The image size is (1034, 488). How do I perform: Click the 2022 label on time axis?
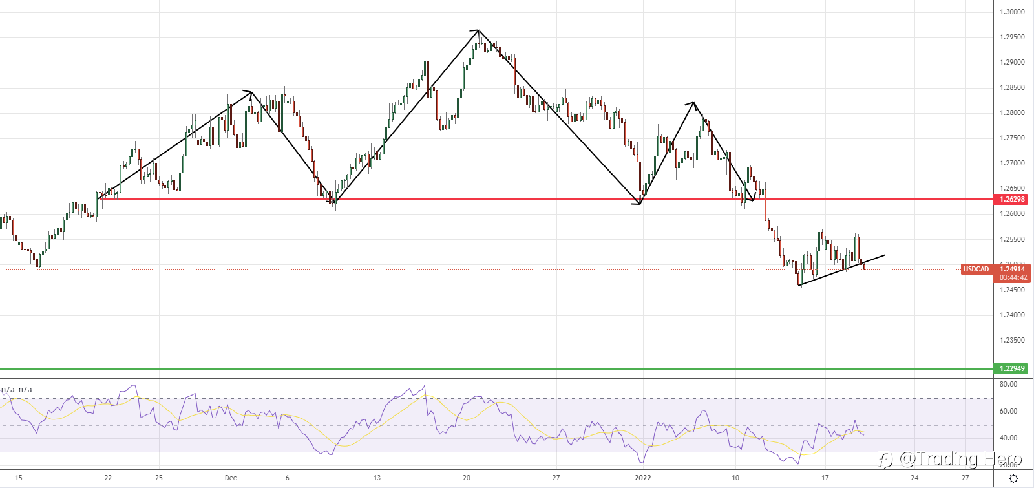[x=643, y=478]
